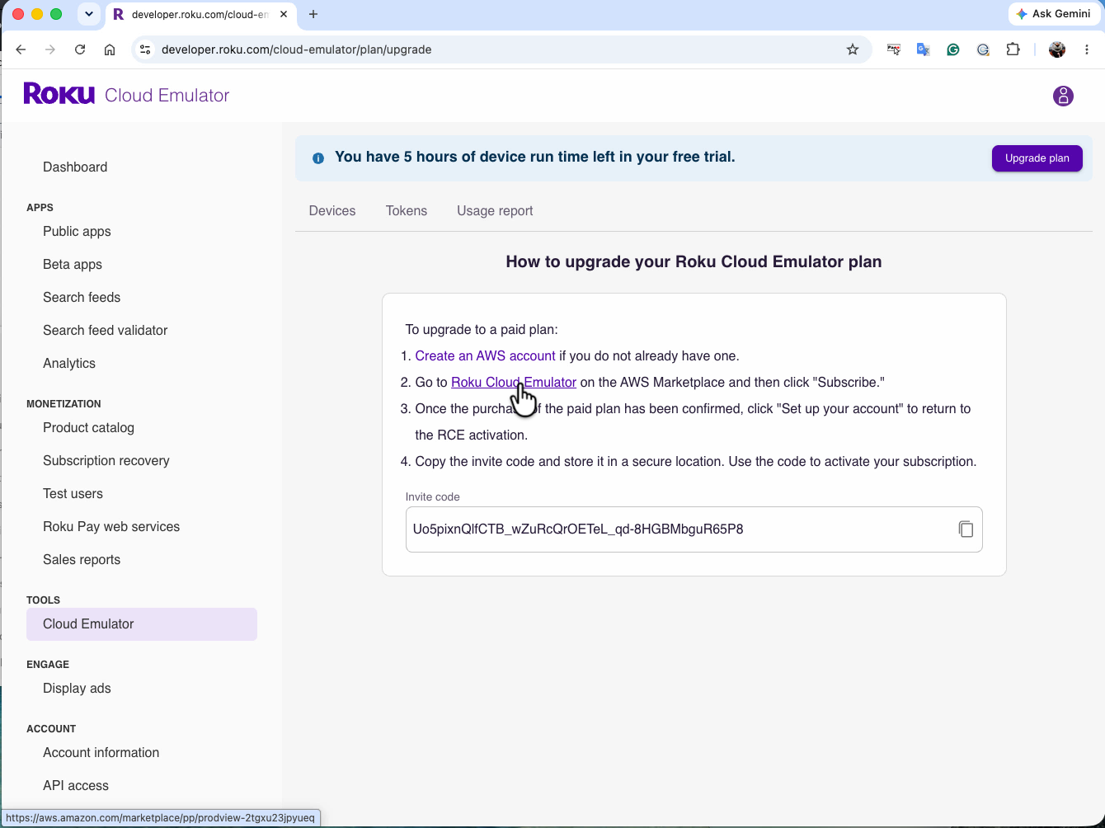Open Search feeds in sidebar
1105x828 pixels.
coord(82,298)
